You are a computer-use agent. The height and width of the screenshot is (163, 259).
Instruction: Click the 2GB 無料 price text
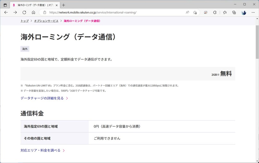coord(222,74)
